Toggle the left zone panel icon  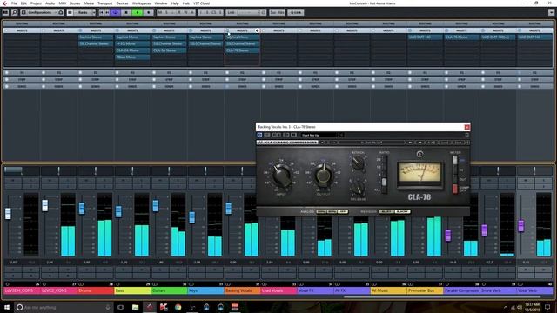click(6, 12)
